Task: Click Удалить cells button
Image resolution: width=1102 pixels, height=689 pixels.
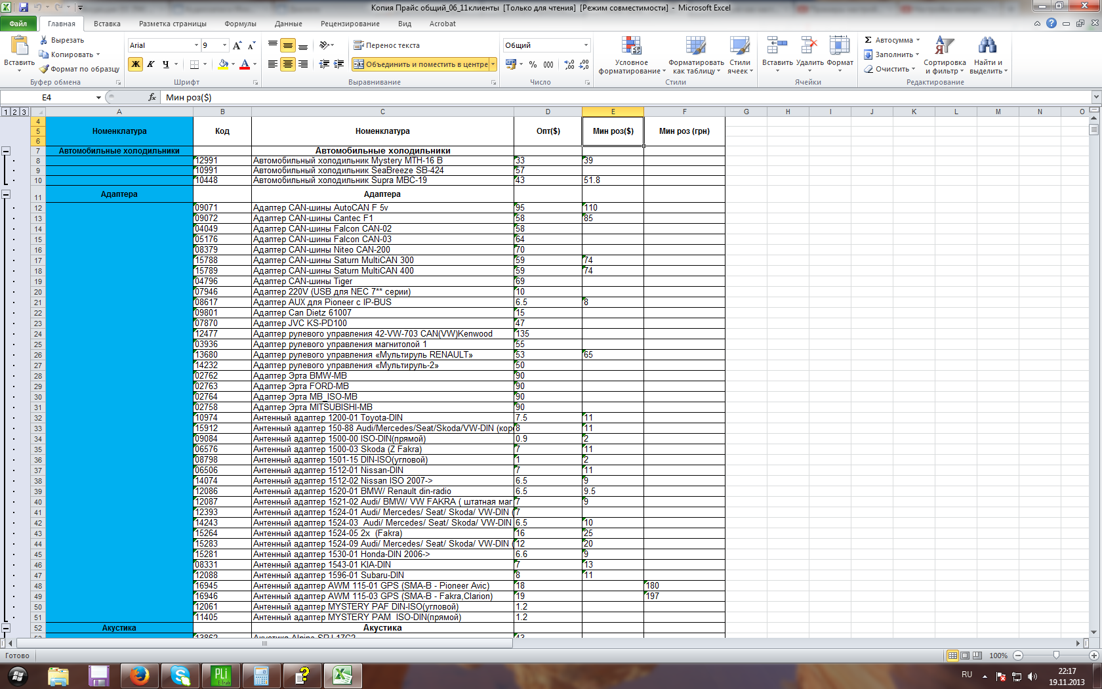Action: pos(809,55)
